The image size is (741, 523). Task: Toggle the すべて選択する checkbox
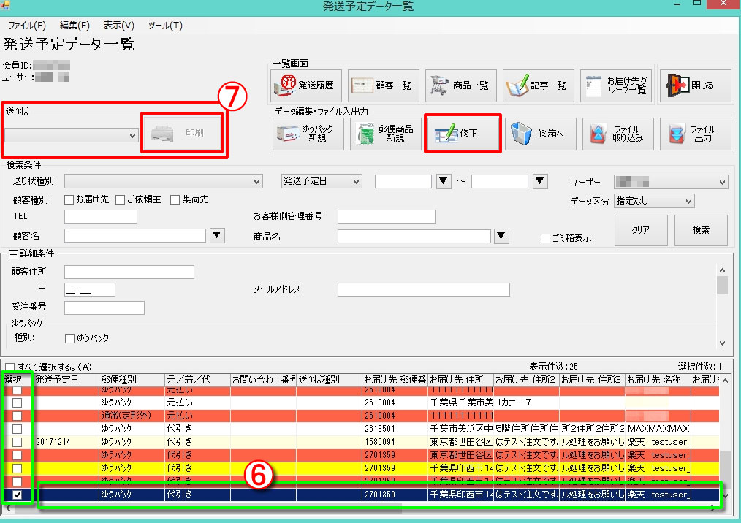click(x=9, y=367)
